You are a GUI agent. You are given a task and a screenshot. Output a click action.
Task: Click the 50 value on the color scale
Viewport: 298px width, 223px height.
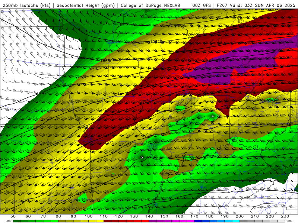[x=13, y=216]
